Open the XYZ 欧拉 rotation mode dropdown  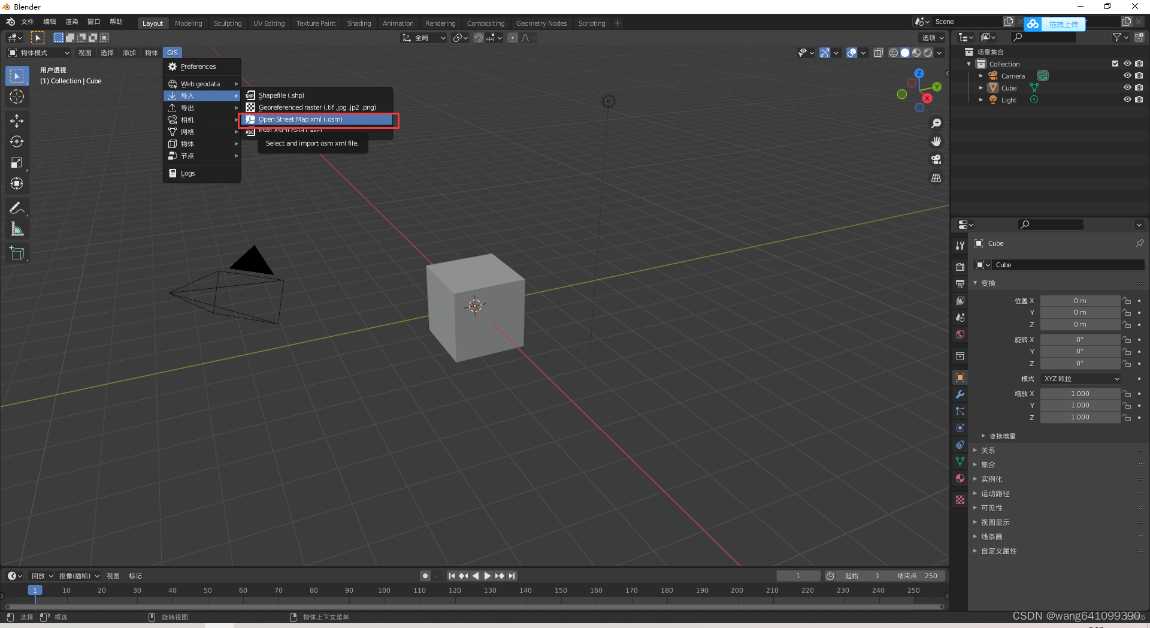pyautogui.click(x=1080, y=378)
